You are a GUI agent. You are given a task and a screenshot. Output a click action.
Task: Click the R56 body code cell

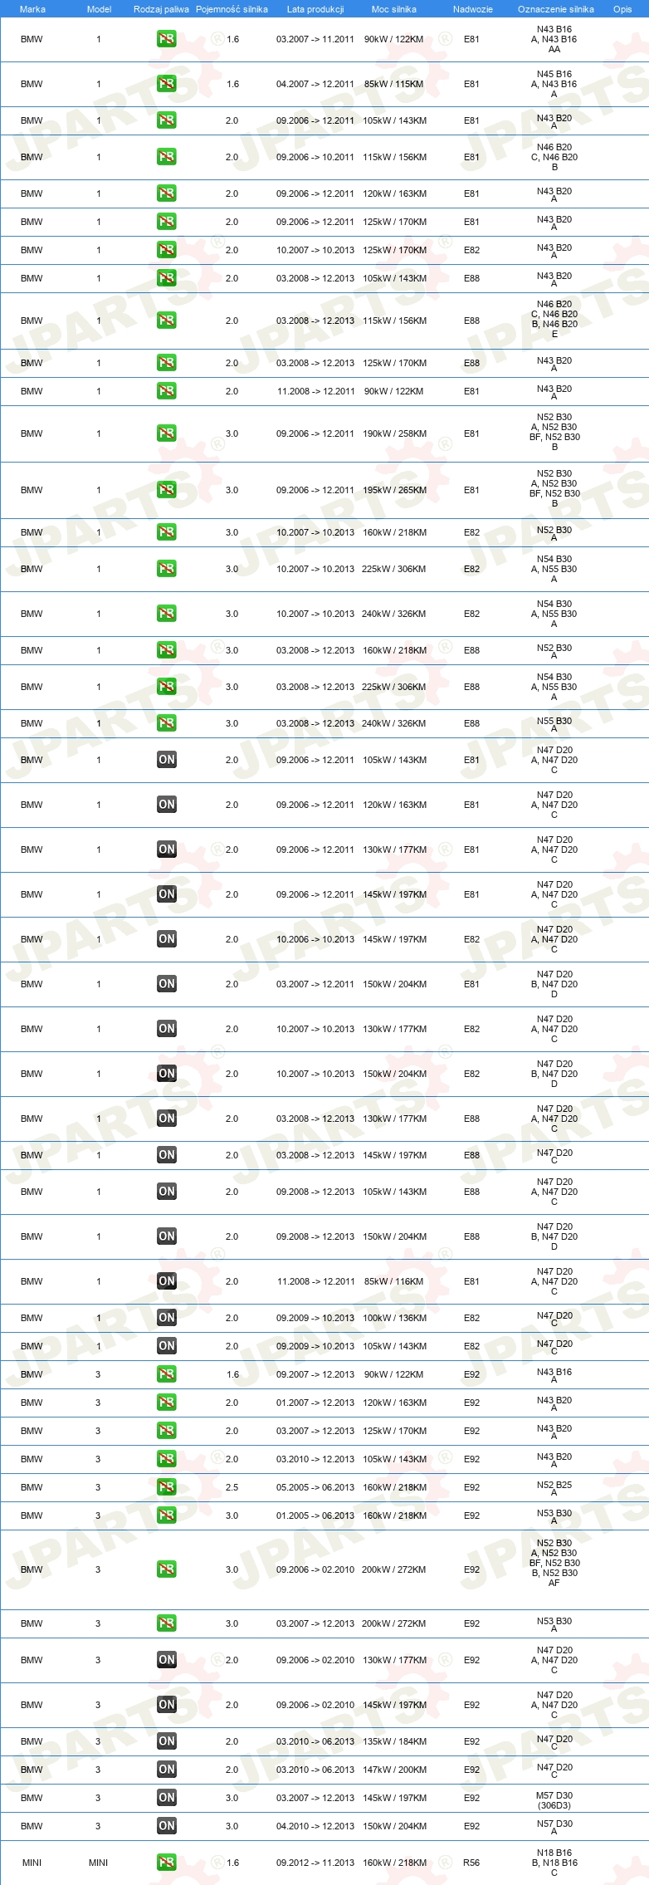click(x=471, y=1863)
